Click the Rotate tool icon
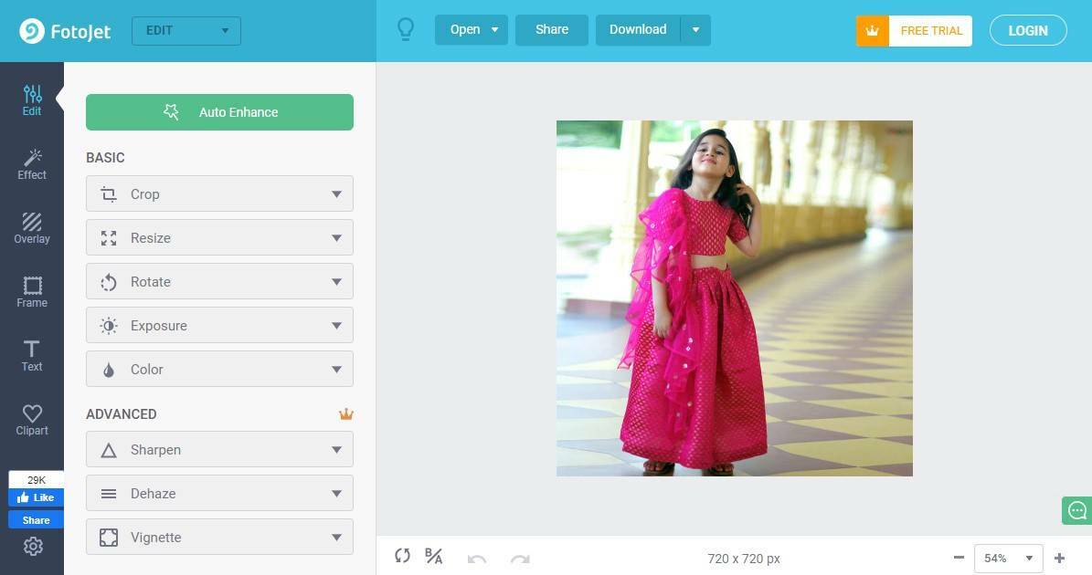This screenshot has height=575, width=1092. (109, 282)
